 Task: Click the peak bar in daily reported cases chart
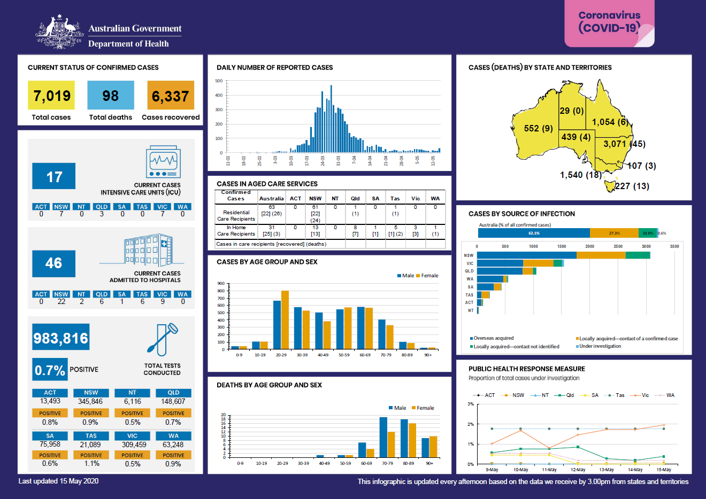tap(331, 119)
